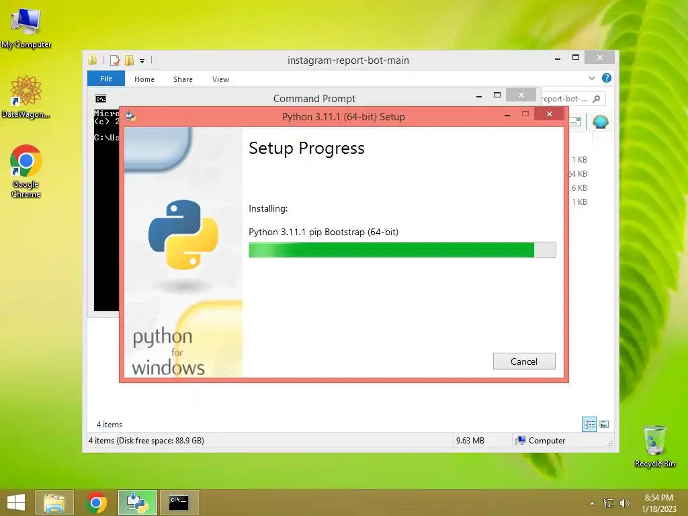Click Computer in the Explorer status bar

click(541, 441)
